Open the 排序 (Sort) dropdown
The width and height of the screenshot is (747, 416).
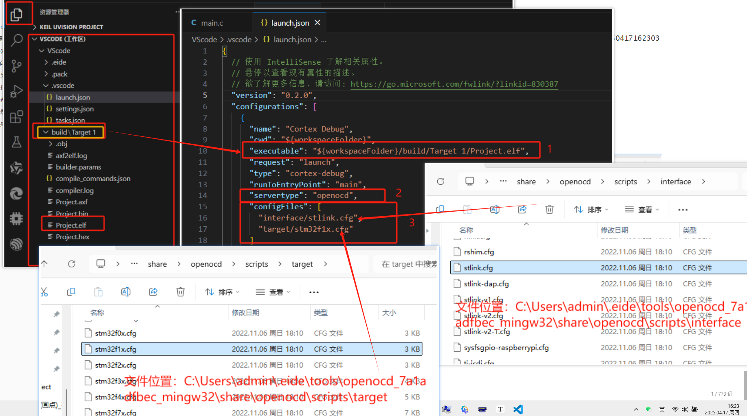pos(222,292)
